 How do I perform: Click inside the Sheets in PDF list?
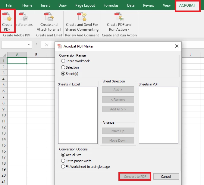[x=158, y=115]
